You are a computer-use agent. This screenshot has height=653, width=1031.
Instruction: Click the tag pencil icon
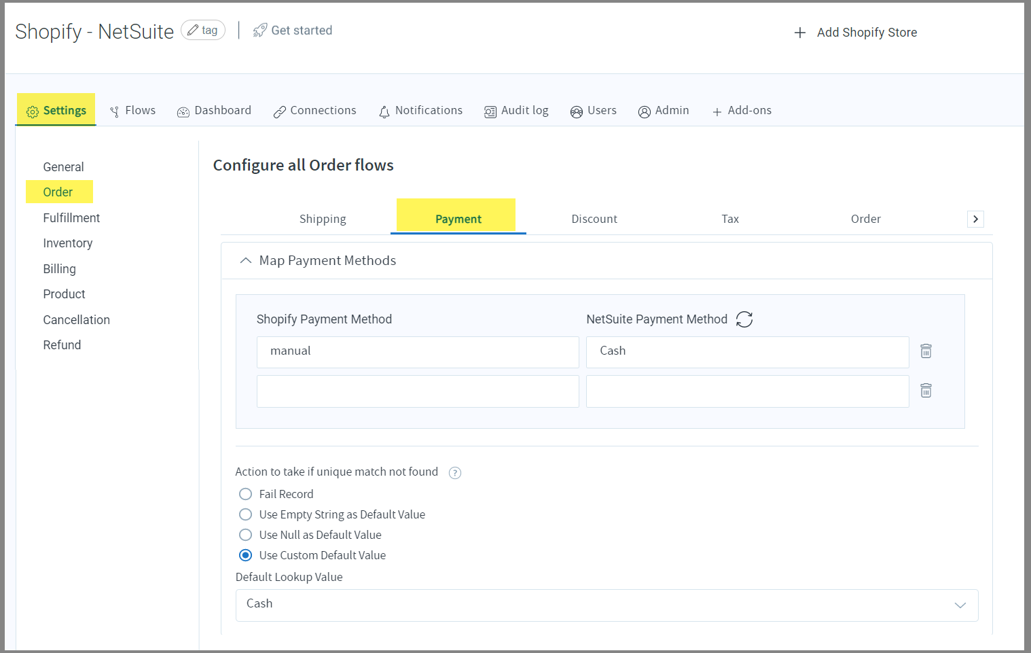193,30
